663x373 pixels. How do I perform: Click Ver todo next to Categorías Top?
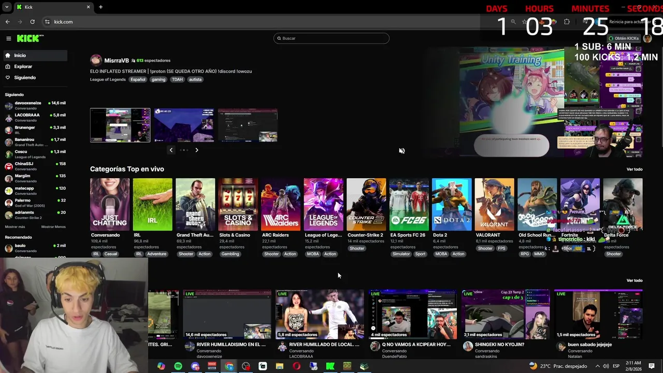pyautogui.click(x=635, y=169)
